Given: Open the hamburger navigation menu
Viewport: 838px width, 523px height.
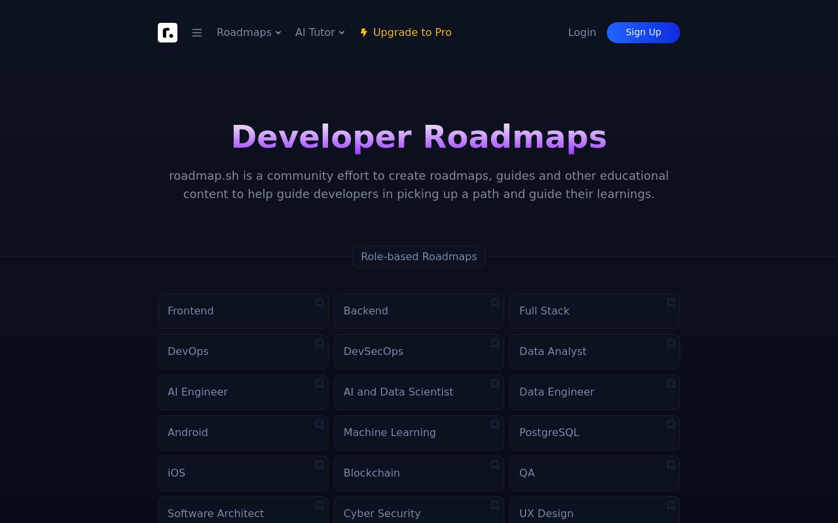Looking at the screenshot, I should [197, 33].
